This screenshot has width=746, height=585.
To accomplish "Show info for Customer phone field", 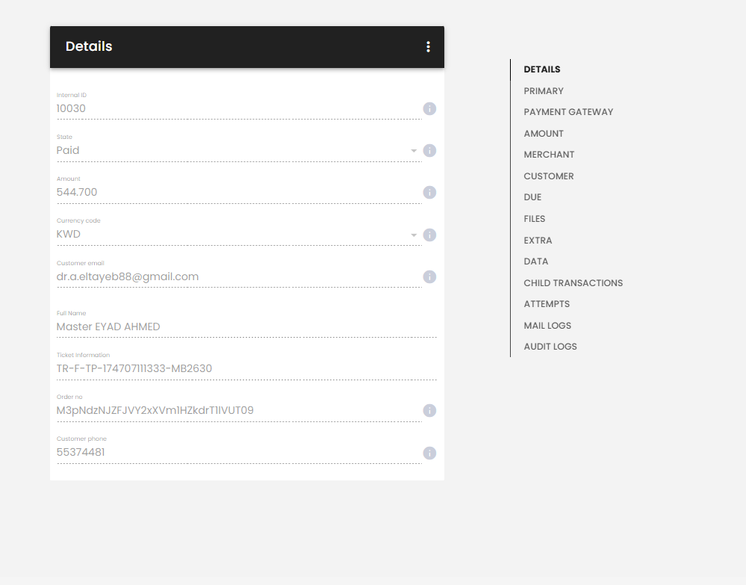I will 429,454.
